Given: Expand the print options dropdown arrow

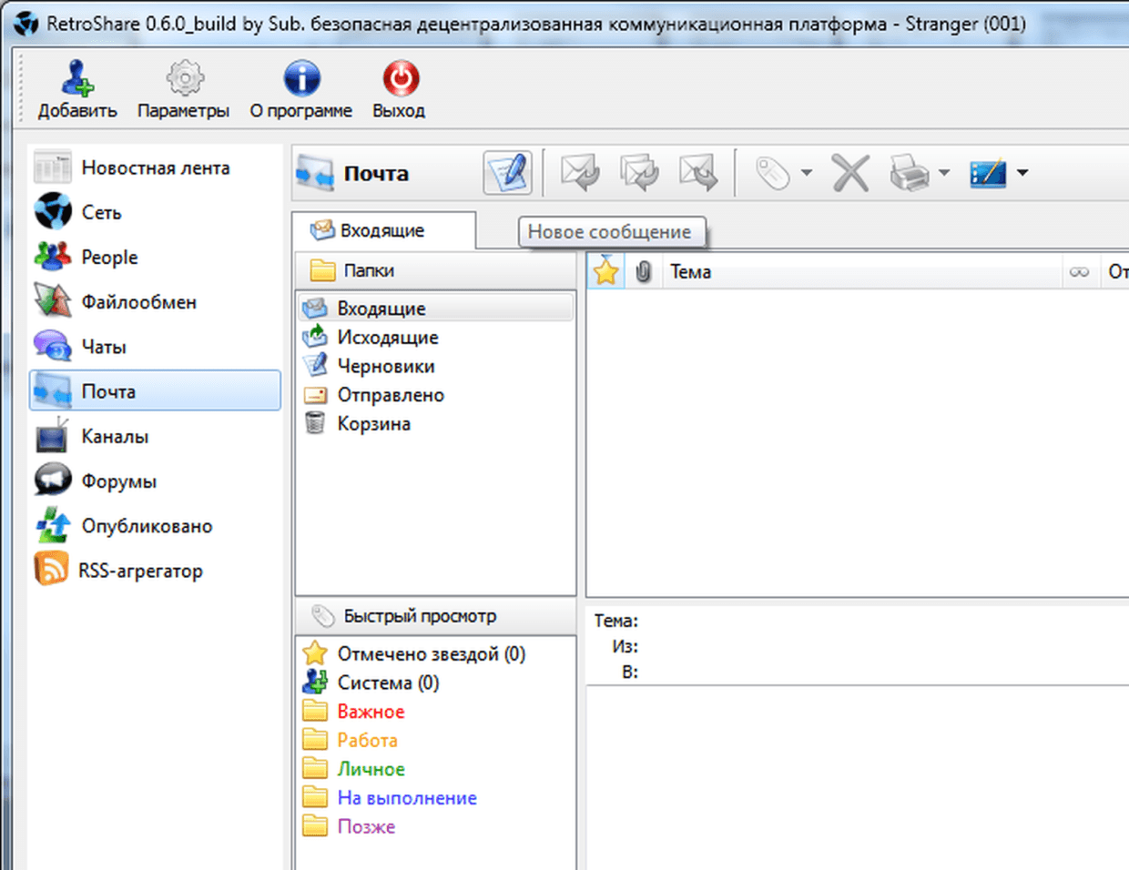Looking at the screenshot, I should pos(944,173).
